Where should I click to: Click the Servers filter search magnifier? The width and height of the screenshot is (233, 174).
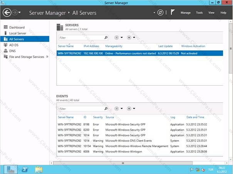pos(106,38)
